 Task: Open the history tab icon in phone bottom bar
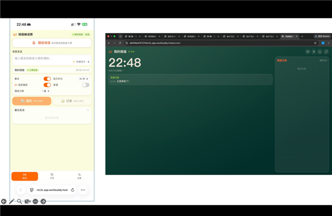[x=52, y=174]
